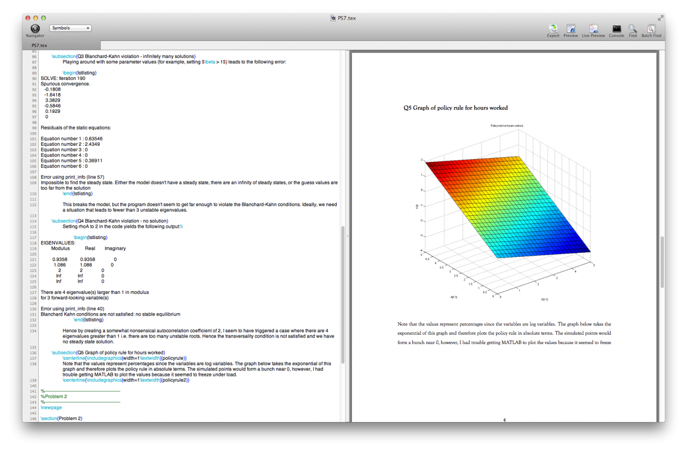Screen dimensions: 687x453
Task: Click page number 4 in the PDF preview
Action: [x=504, y=420]
